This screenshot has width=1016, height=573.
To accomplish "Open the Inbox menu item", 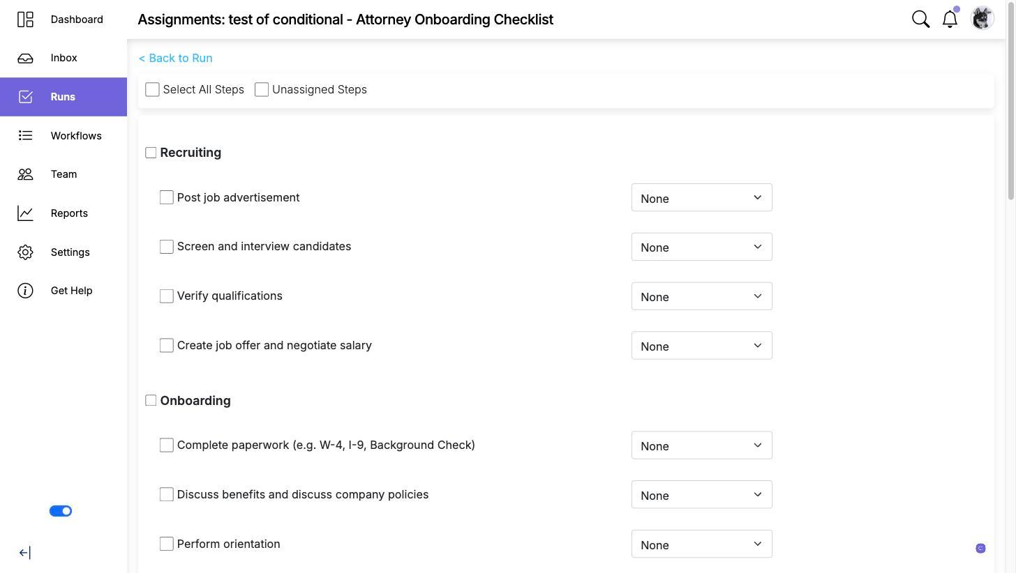I will [63, 58].
